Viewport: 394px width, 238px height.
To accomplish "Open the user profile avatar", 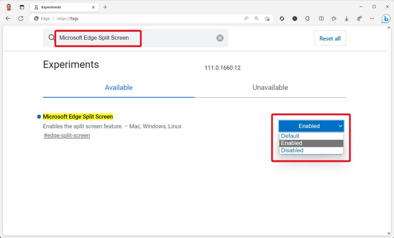I will pyautogui.click(x=8, y=7).
